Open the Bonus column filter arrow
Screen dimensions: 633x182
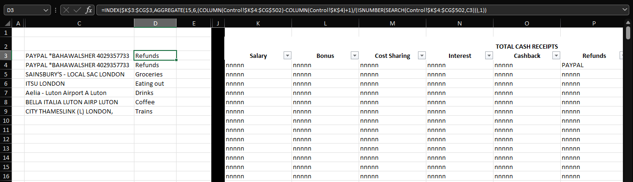(x=354, y=56)
